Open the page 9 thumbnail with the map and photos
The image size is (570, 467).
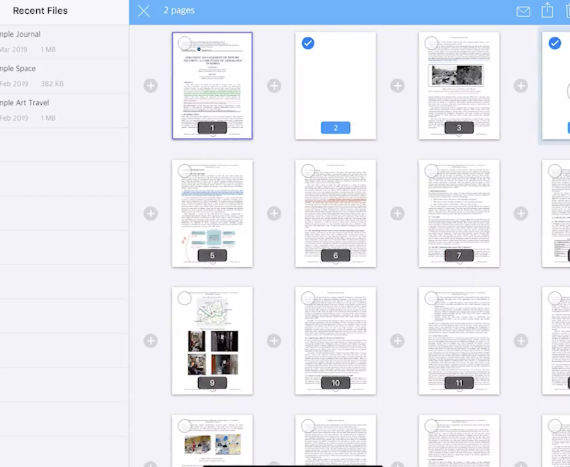pos(212,341)
